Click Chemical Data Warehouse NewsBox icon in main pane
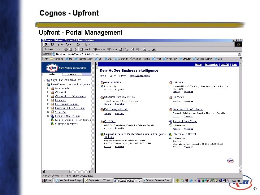 (102, 97)
